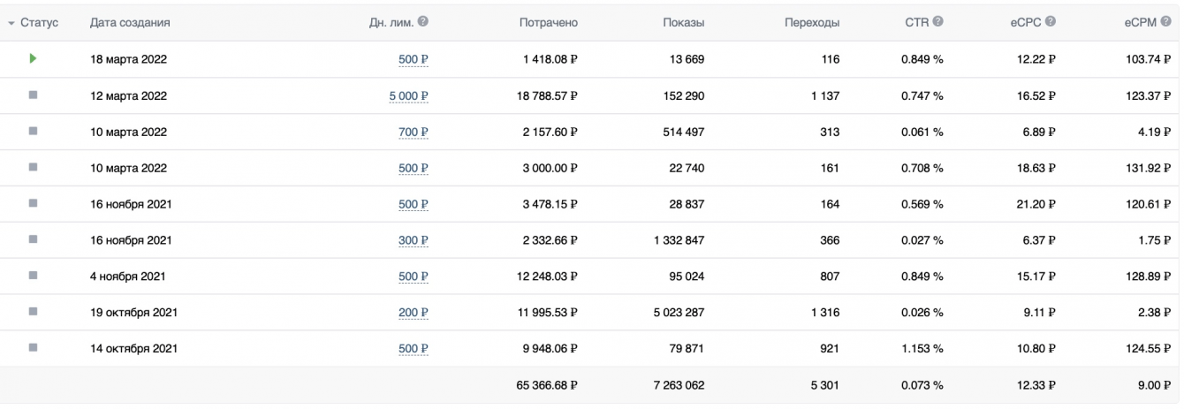This screenshot has width=1184, height=409.
Task: Click the help icon next to CTR
Action: coord(937,21)
